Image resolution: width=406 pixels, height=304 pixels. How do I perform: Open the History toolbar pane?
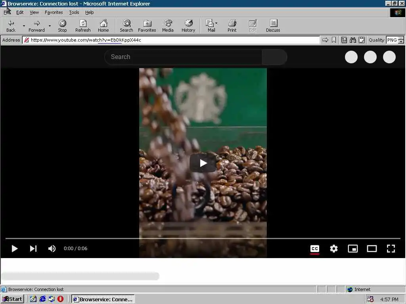(188, 26)
